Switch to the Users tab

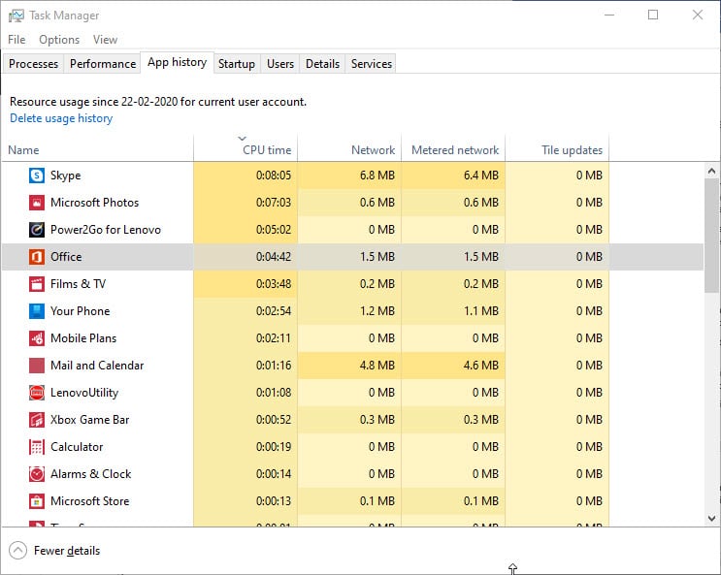point(280,64)
